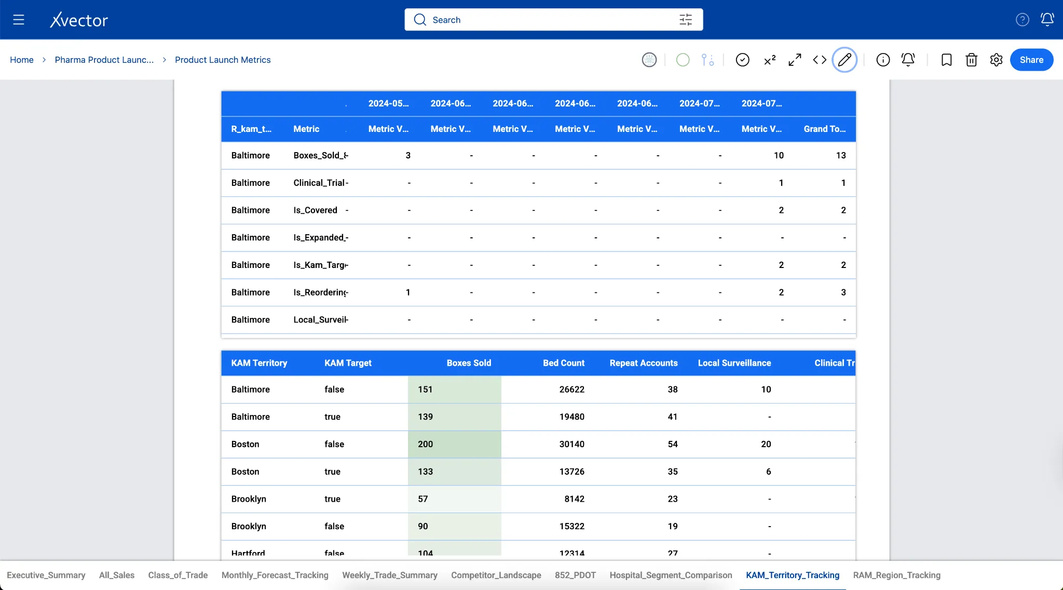
Task: Open Competitor_Landscape tab
Action: (x=496, y=575)
